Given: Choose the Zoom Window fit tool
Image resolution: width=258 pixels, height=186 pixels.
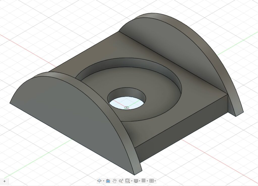Looking at the screenshot, I should pyautogui.click(x=127, y=181).
